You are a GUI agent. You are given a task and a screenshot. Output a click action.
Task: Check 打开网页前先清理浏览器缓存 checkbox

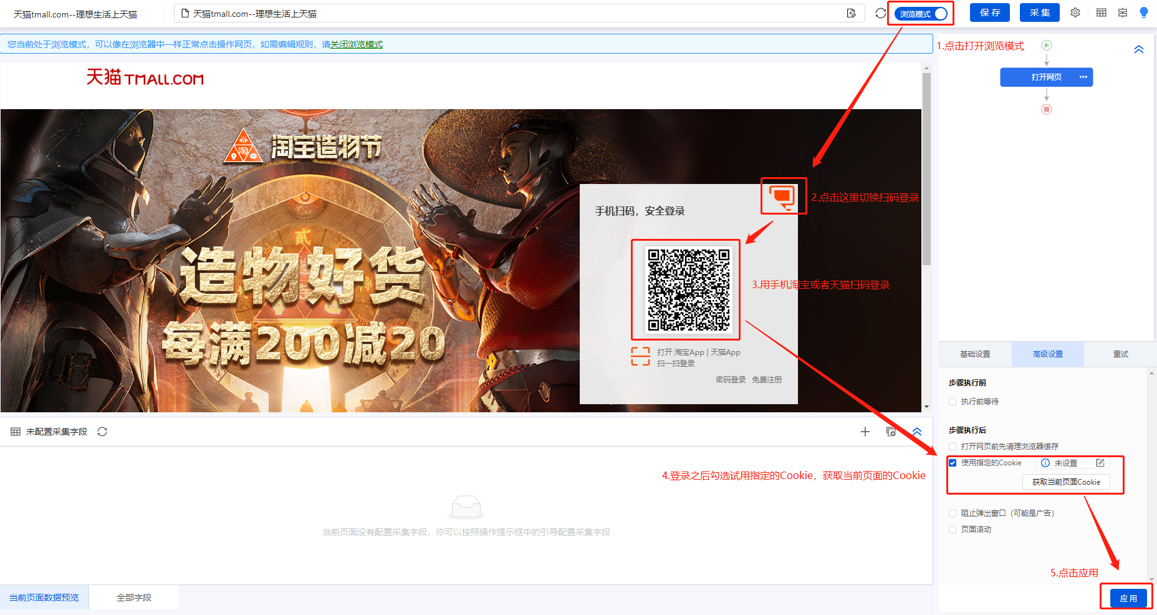pos(953,447)
